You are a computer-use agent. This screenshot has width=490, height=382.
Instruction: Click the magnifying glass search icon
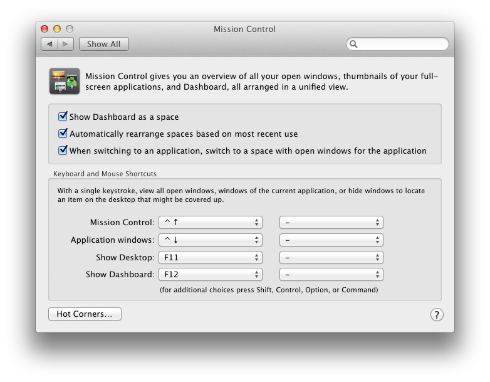tap(353, 44)
